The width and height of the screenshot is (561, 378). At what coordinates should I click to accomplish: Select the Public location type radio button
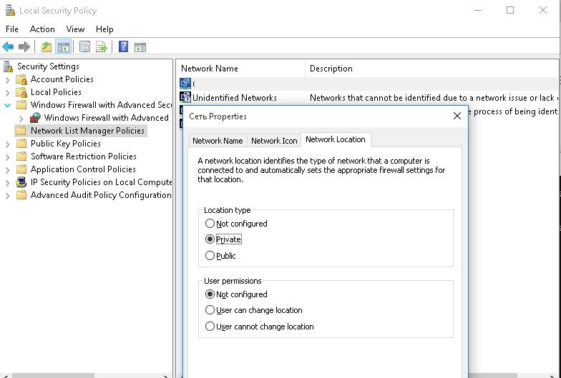[x=210, y=256]
